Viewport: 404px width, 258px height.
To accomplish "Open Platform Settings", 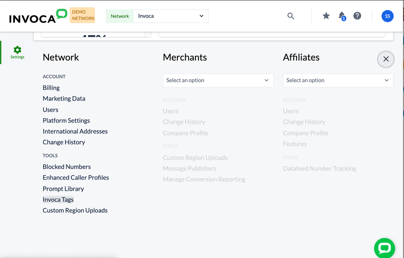I will click(x=66, y=120).
